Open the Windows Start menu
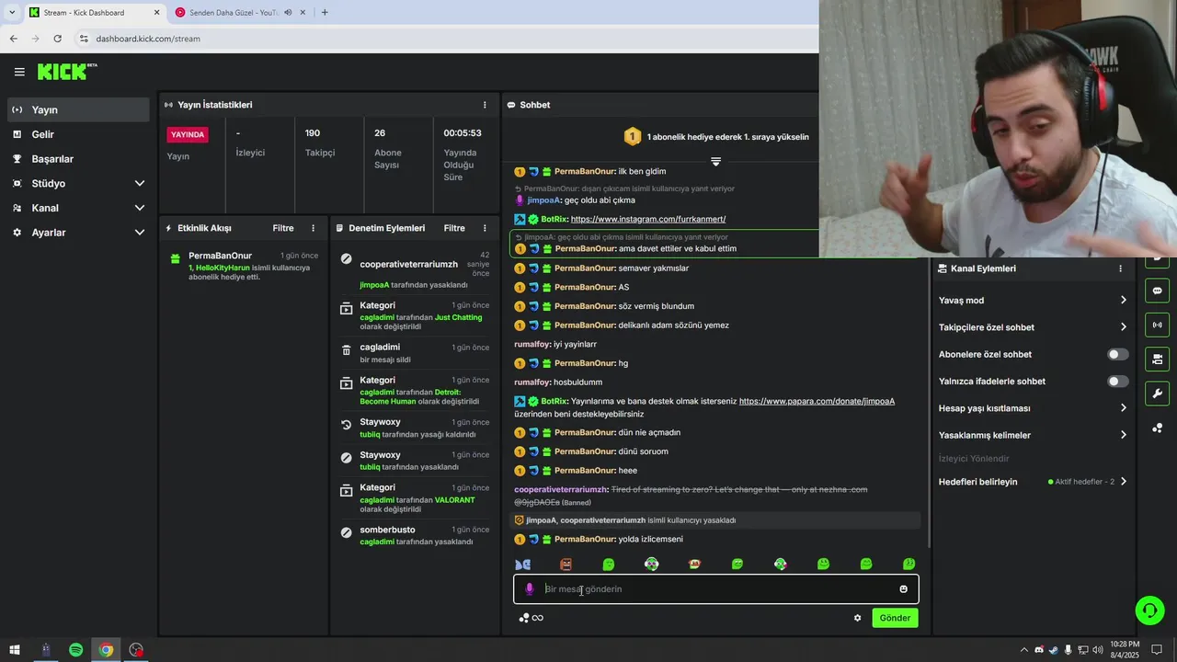The height and width of the screenshot is (662, 1177). tap(15, 650)
